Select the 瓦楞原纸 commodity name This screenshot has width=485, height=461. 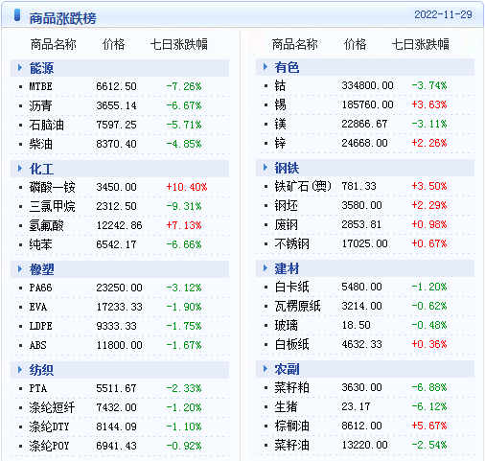(x=297, y=306)
